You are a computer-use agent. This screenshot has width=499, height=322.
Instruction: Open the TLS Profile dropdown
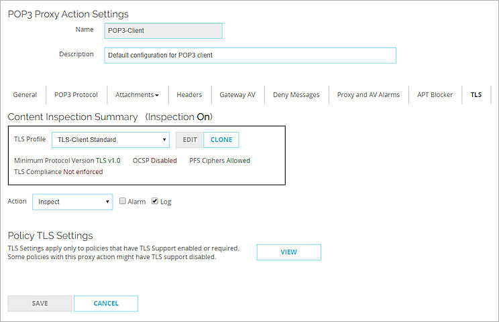pos(111,140)
